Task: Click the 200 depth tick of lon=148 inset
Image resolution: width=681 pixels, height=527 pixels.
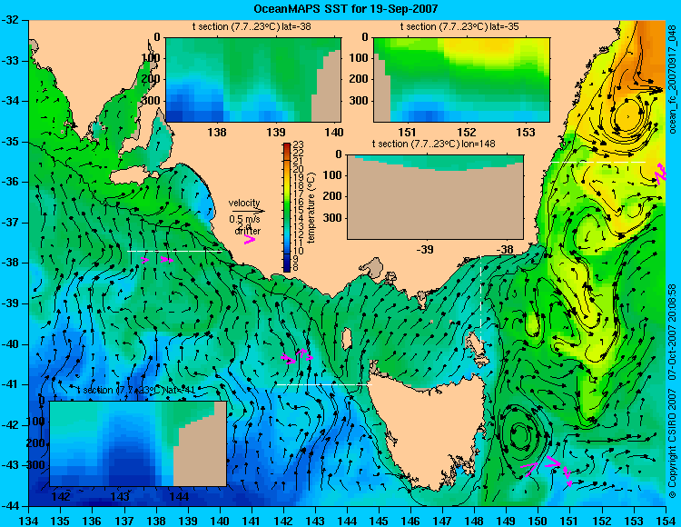Action: click(333, 196)
